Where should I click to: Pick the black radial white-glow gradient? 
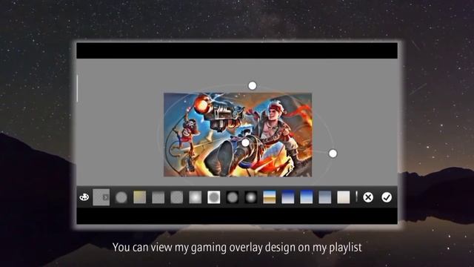(250, 197)
